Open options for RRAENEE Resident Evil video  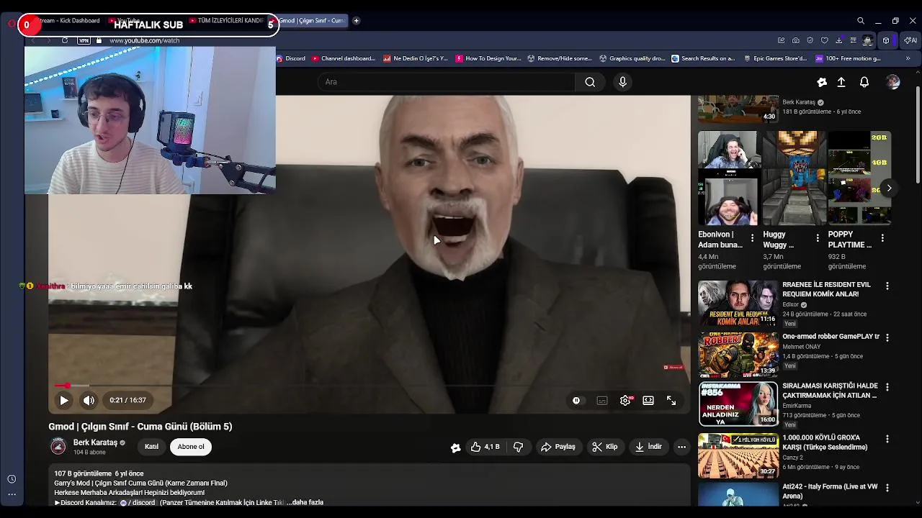(887, 286)
